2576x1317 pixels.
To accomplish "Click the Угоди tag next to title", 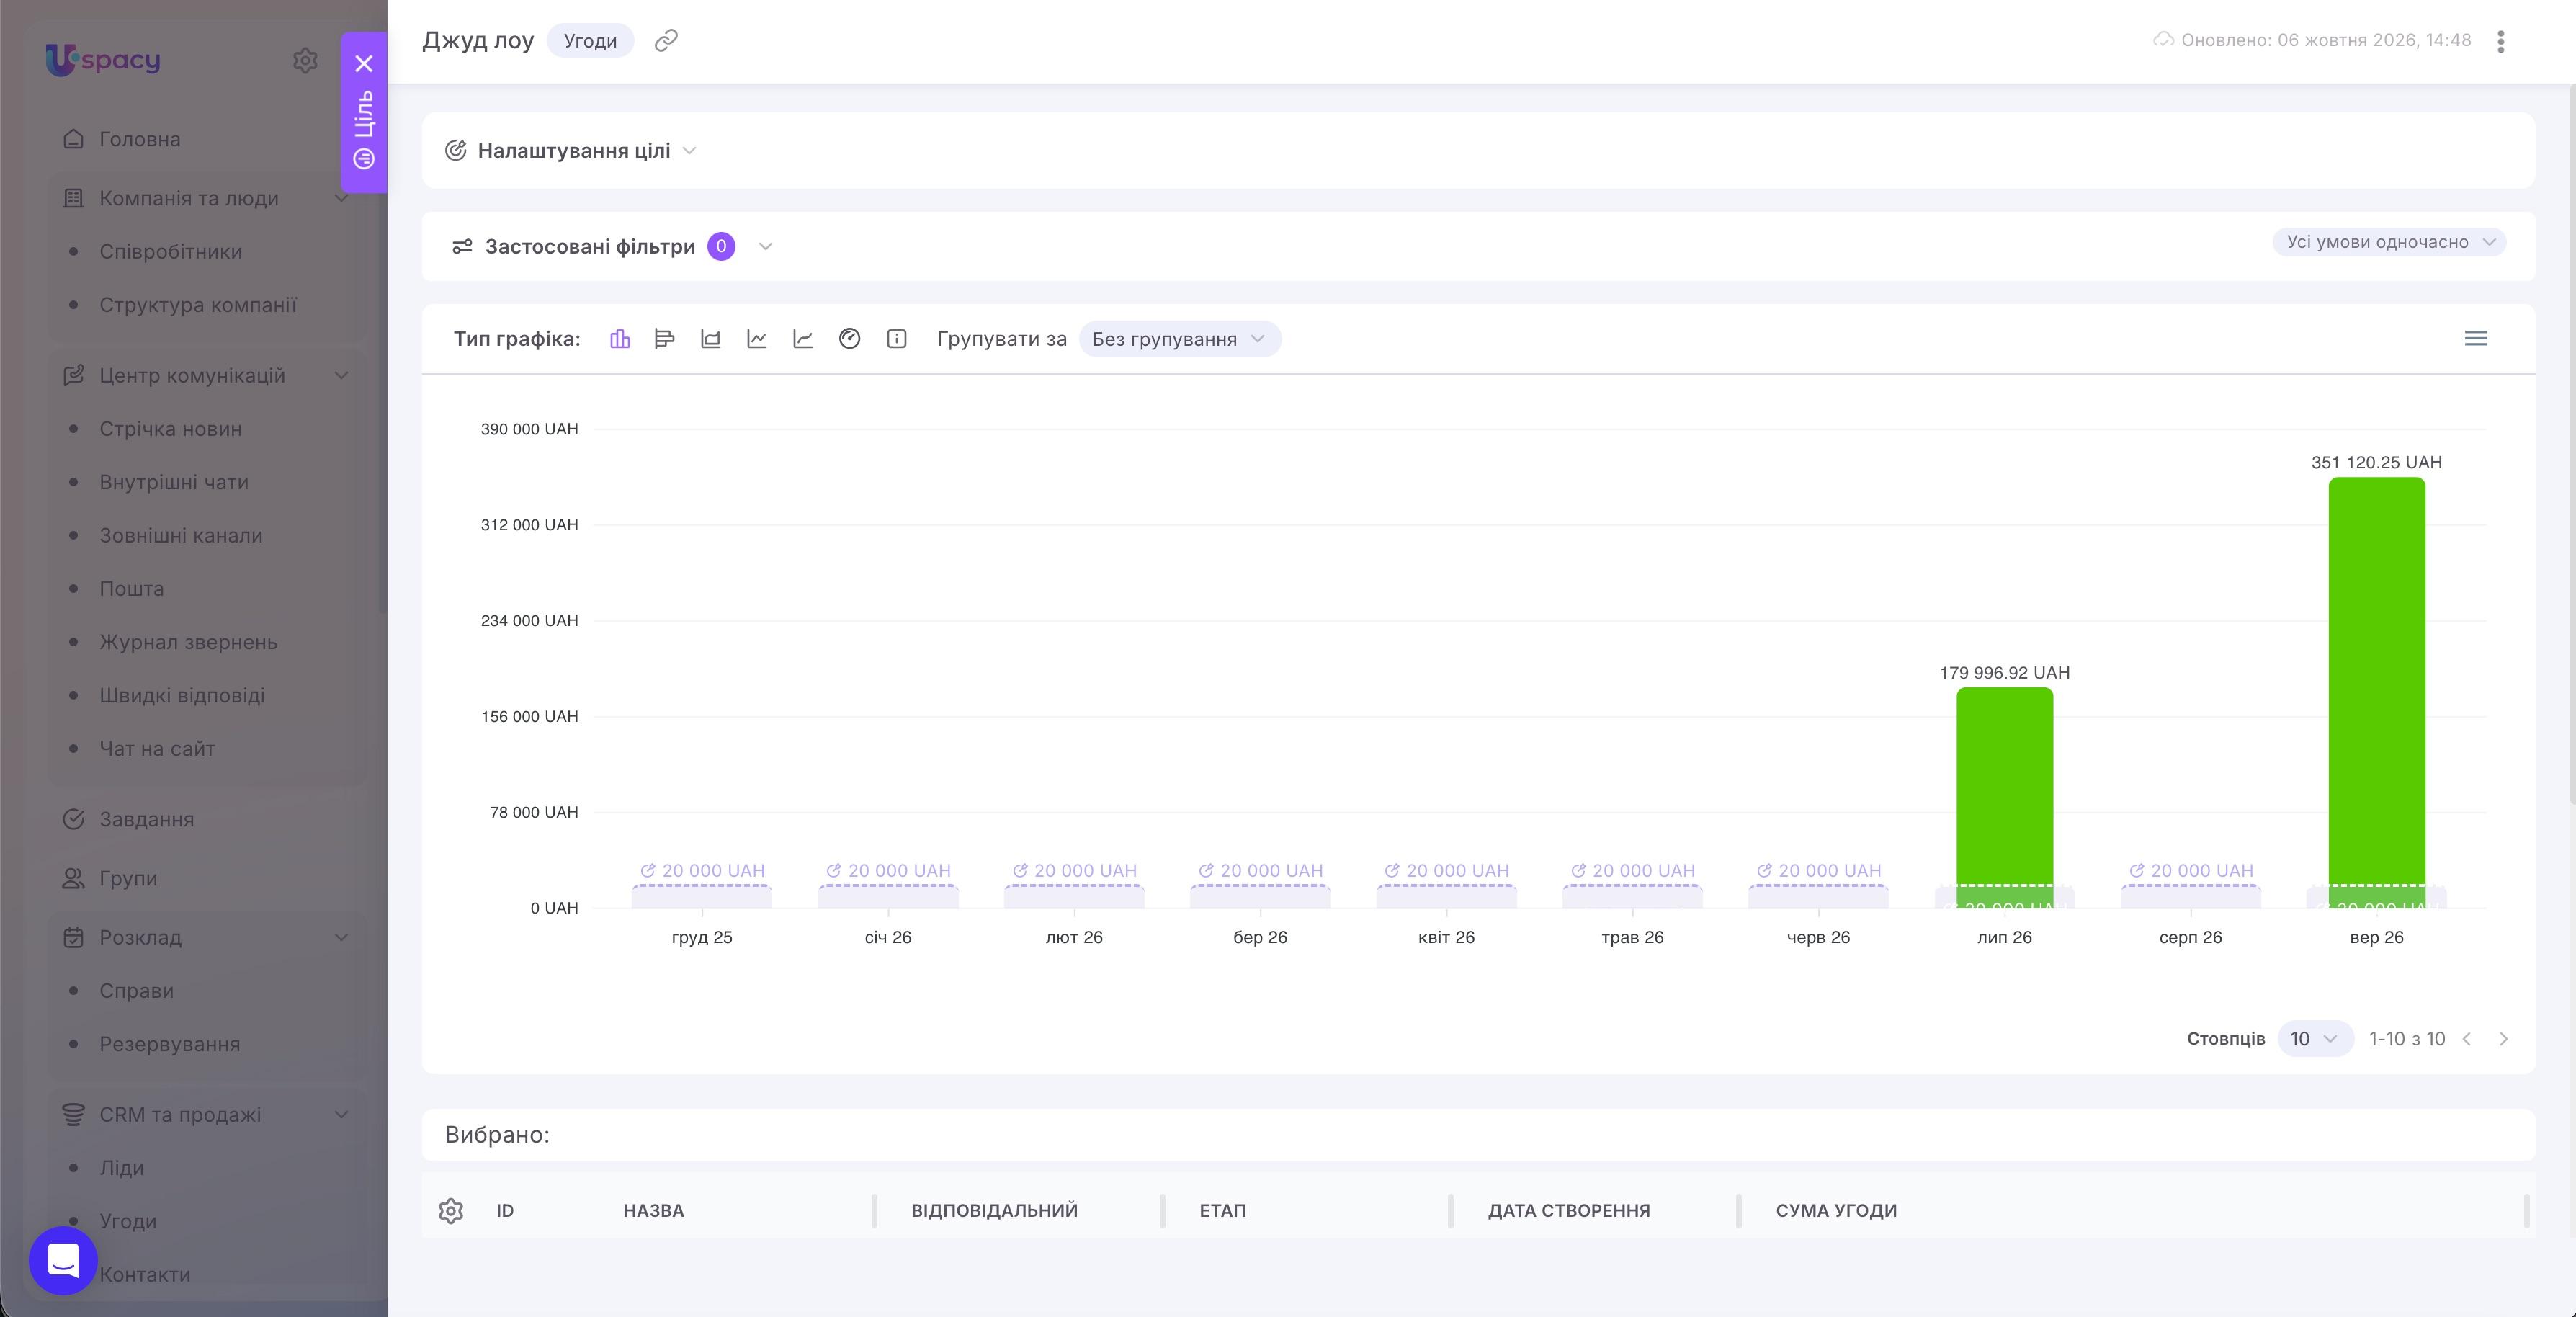I will tap(590, 41).
